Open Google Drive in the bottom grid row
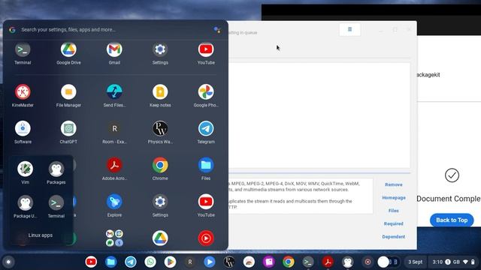Viewport: 481px width, 270px height. [160, 238]
